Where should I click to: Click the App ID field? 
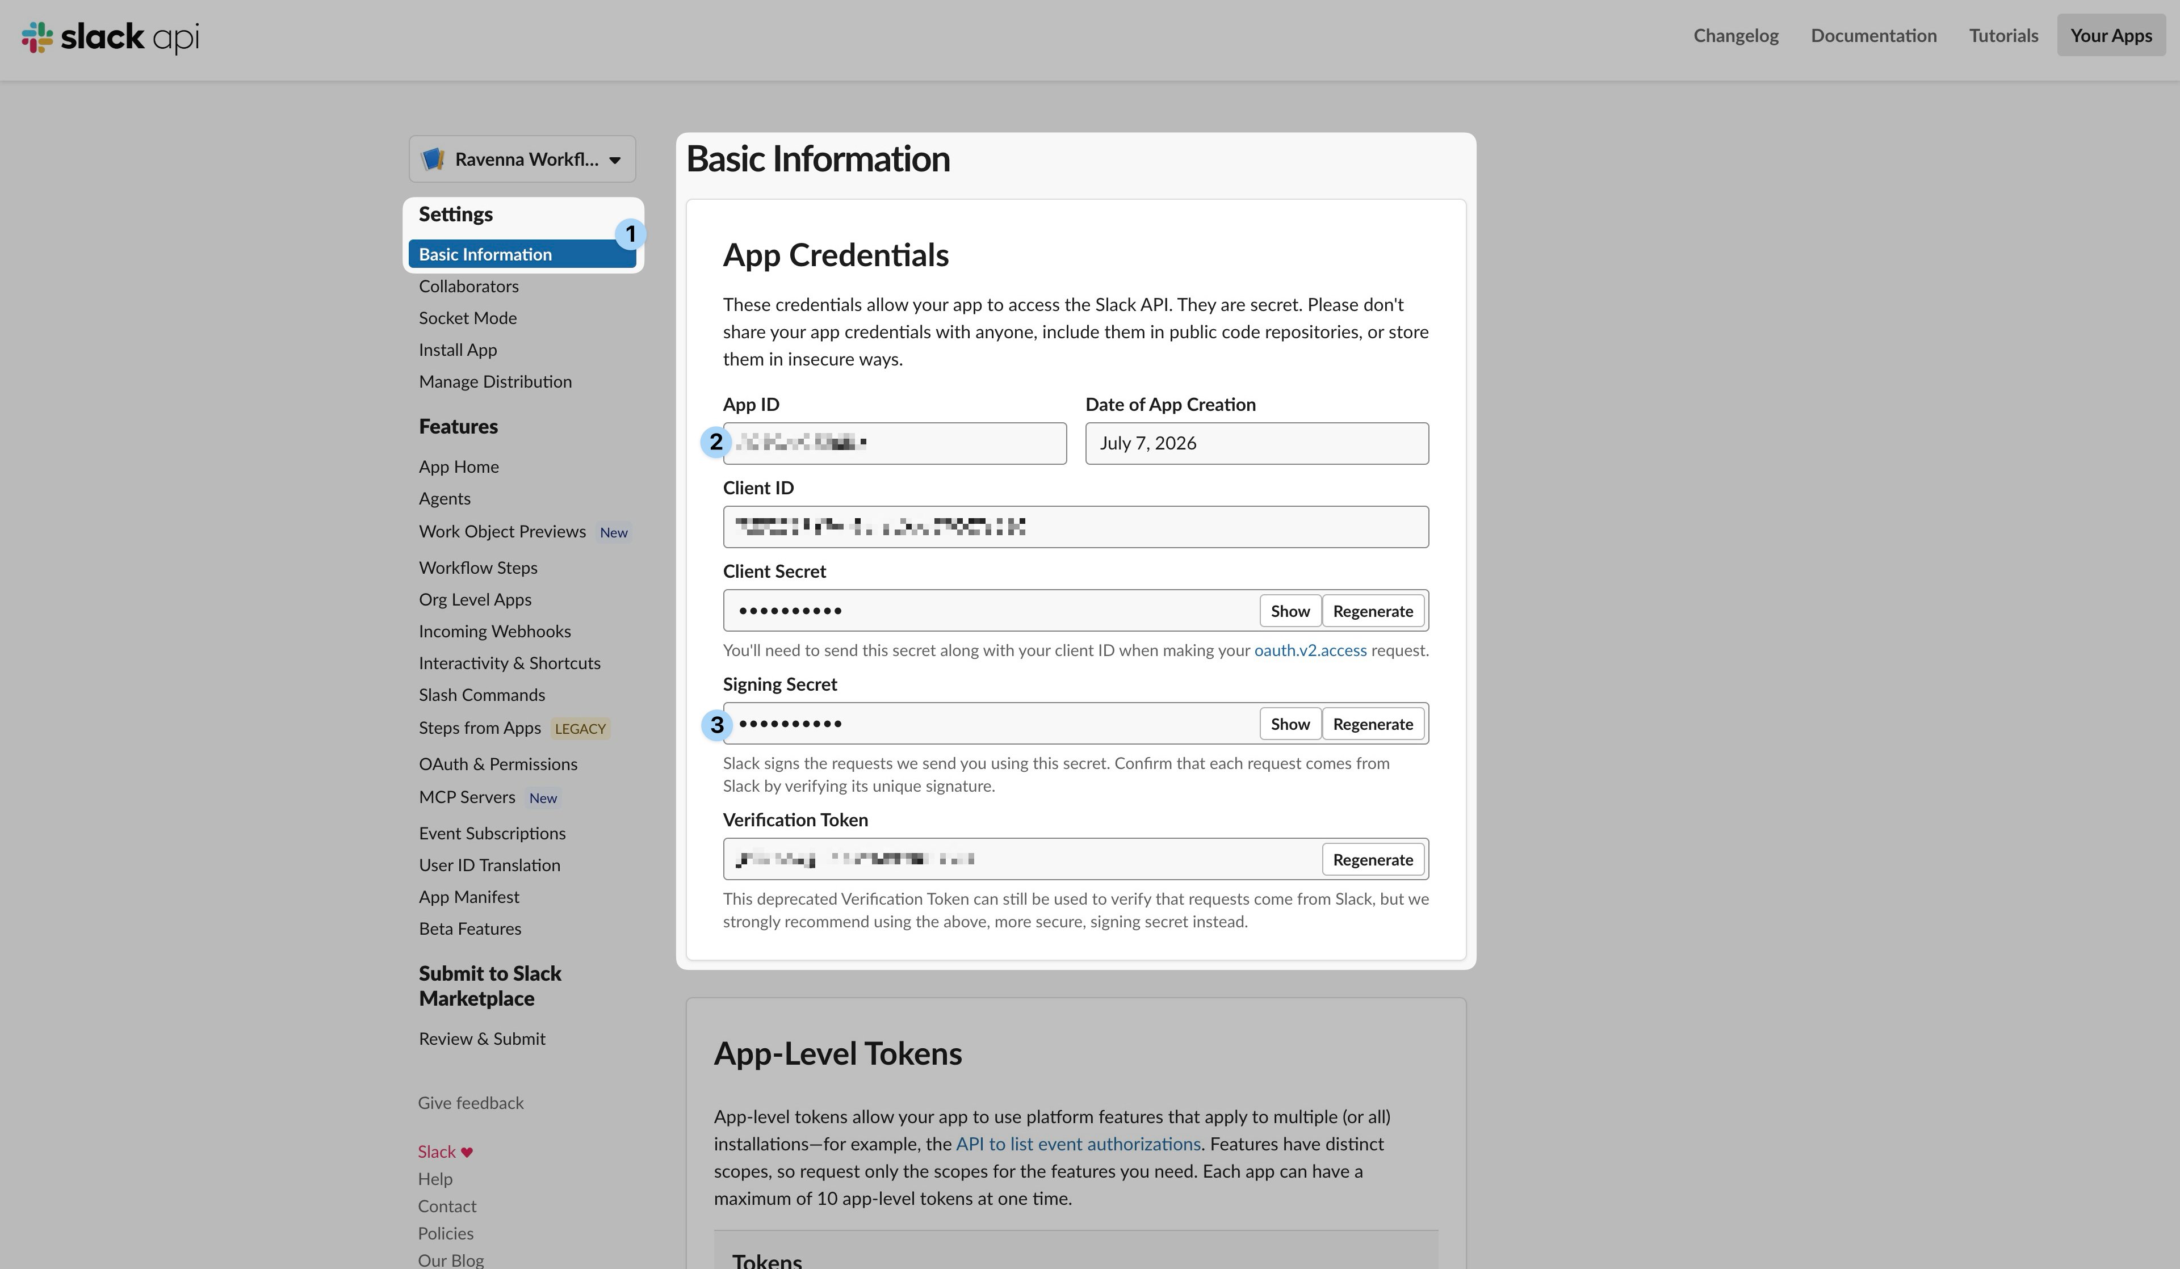[x=895, y=444]
